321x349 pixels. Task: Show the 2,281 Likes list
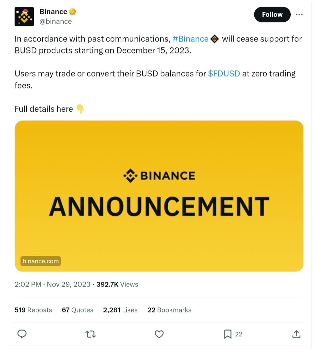coord(120,310)
